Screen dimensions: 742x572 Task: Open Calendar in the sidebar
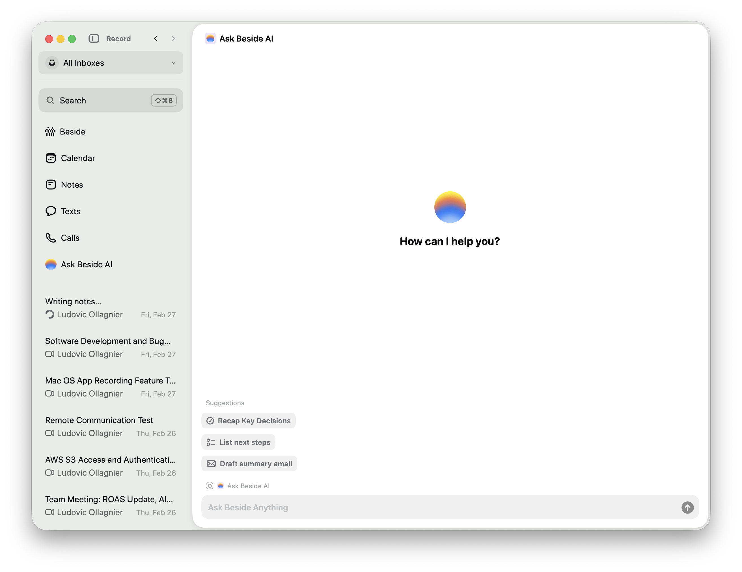[x=111, y=158]
